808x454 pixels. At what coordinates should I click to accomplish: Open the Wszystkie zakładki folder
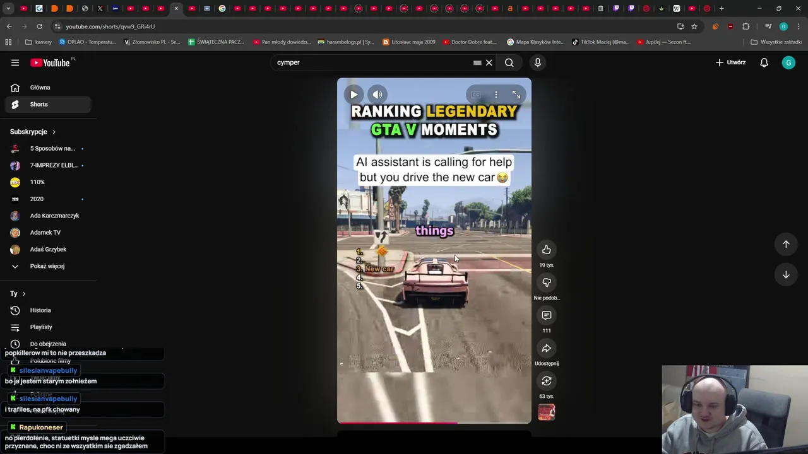(776, 42)
